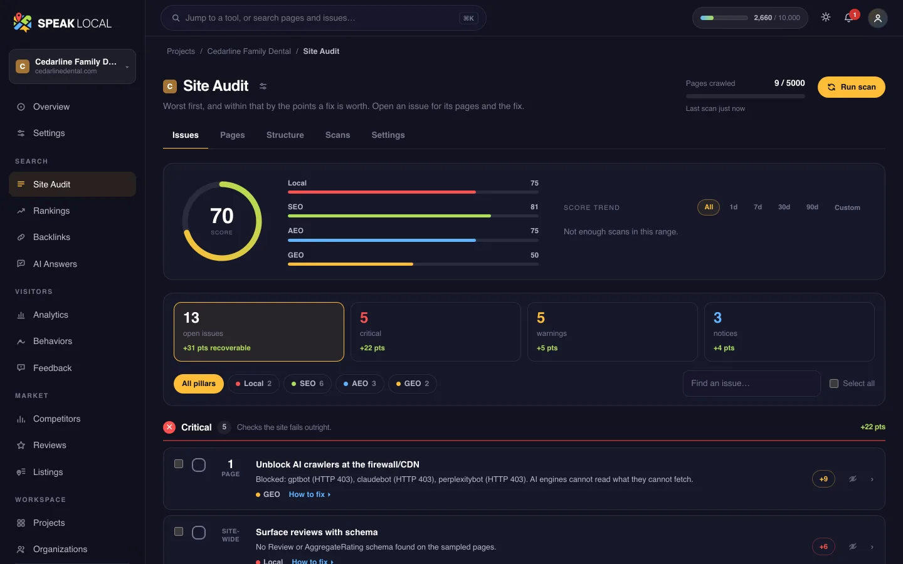Check the Select all checkbox
Screen dimensions: 903x564
click(x=834, y=384)
